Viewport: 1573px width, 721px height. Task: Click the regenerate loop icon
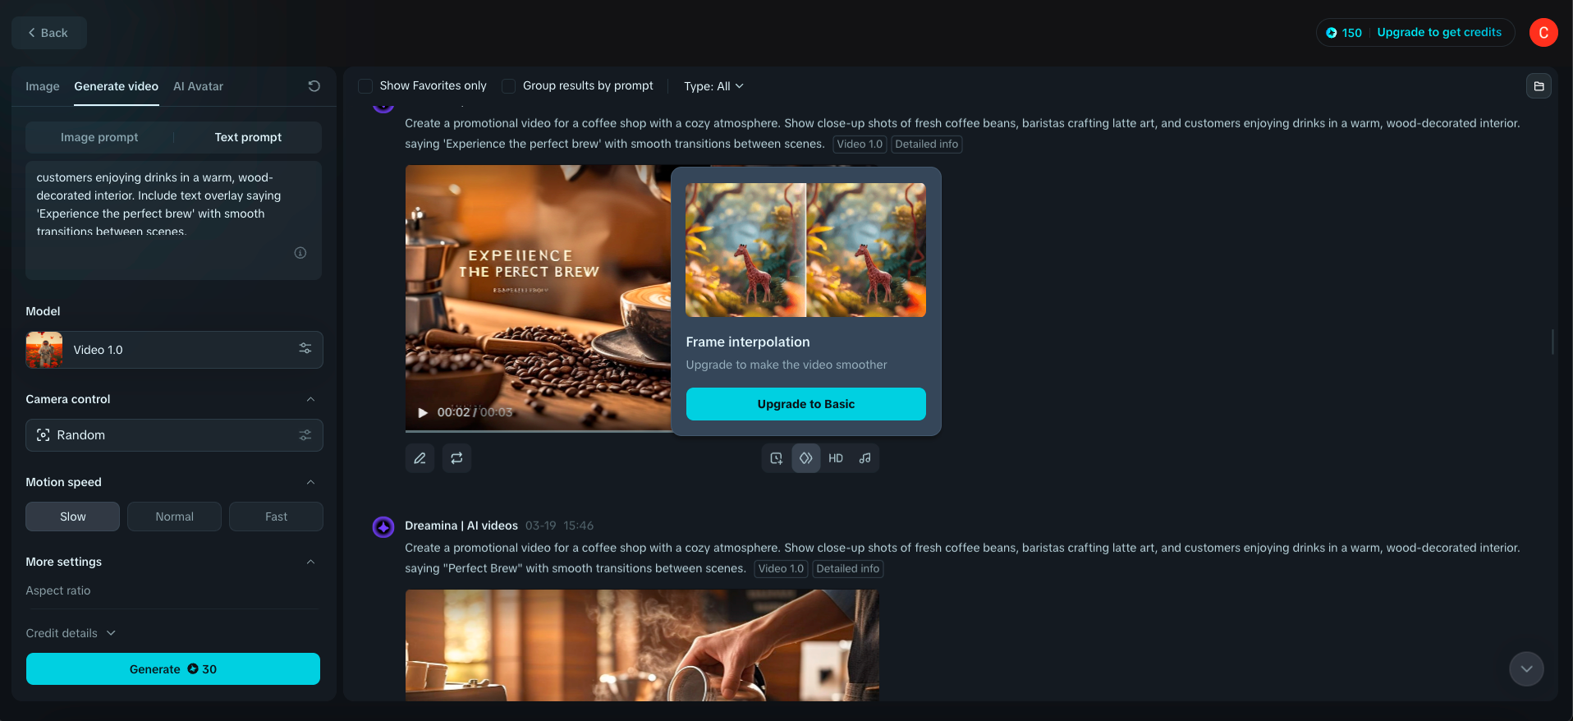pyautogui.click(x=456, y=458)
